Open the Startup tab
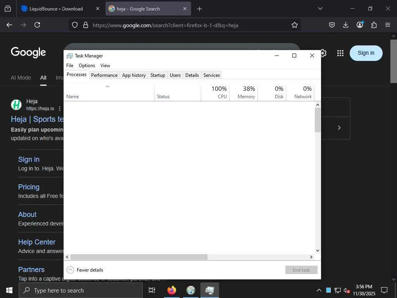 tap(157, 75)
